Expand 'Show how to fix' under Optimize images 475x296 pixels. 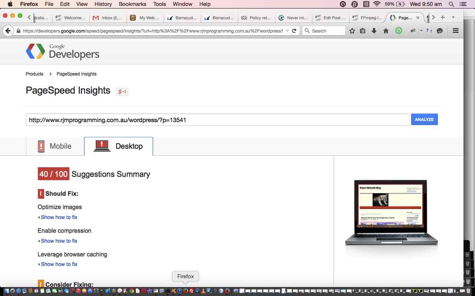pyautogui.click(x=59, y=217)
